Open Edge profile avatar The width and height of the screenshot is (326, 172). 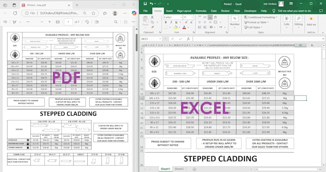point(115,13)
